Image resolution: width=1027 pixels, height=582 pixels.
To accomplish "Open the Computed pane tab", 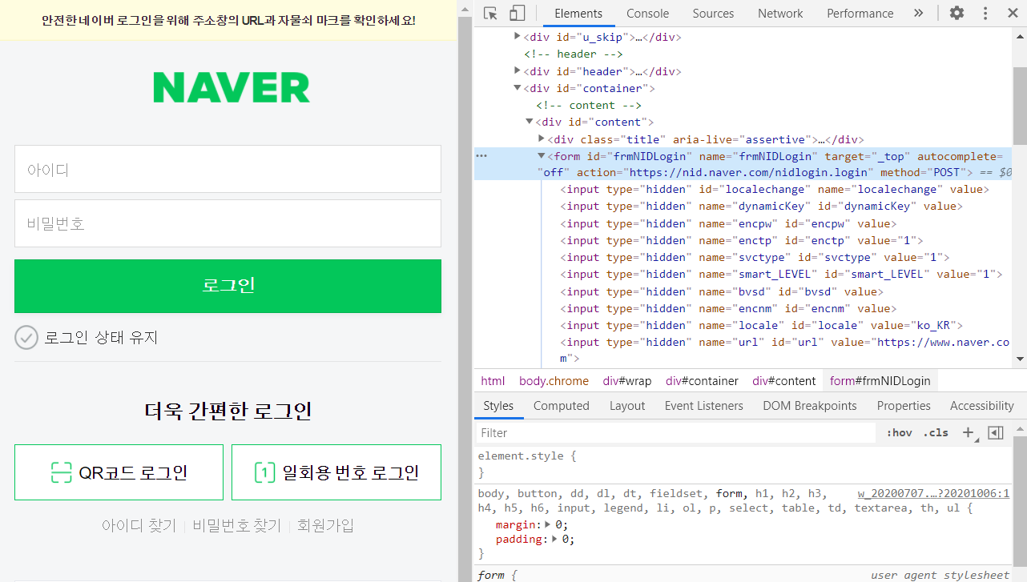I will click(562, 406).
